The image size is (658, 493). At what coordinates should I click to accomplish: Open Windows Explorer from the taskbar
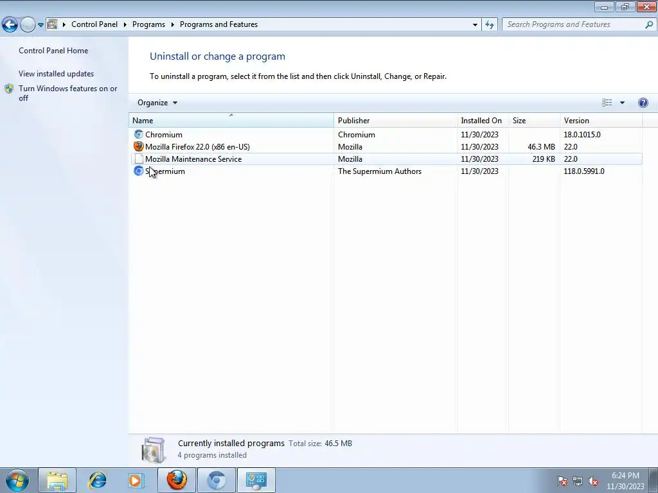pyautogui.click(x=57, y=480)
